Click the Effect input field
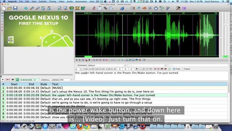The width and height of the screenshot is (232, 131). 198,65
